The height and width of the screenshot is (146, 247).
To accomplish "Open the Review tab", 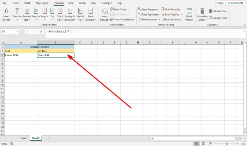I will click(82, 3).
